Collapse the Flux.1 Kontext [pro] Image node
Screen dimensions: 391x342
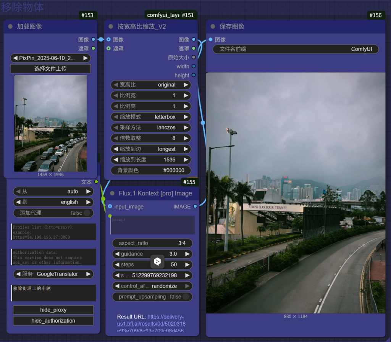[112, 194]
